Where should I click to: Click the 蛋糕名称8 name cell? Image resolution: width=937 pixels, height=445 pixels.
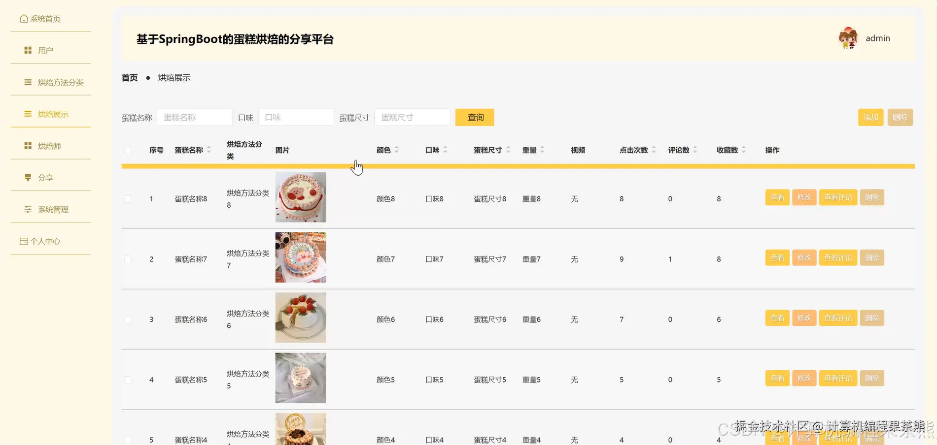(191, 199)
